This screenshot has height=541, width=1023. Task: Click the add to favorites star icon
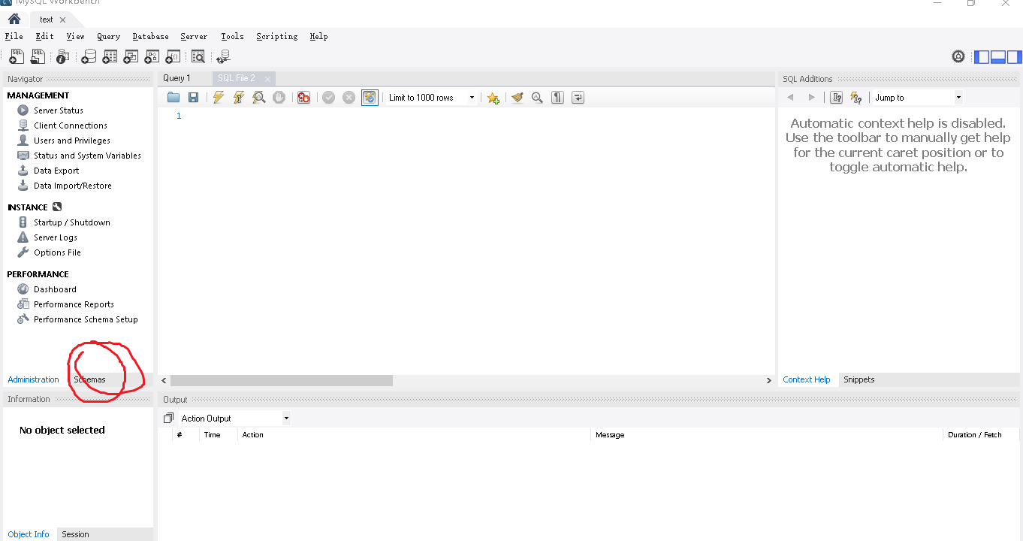(493, 98)
